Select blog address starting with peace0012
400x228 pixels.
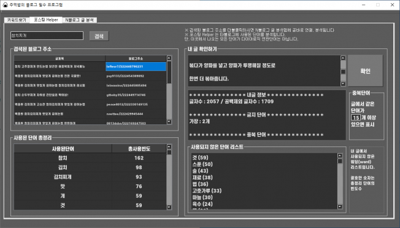pos(136,104)
